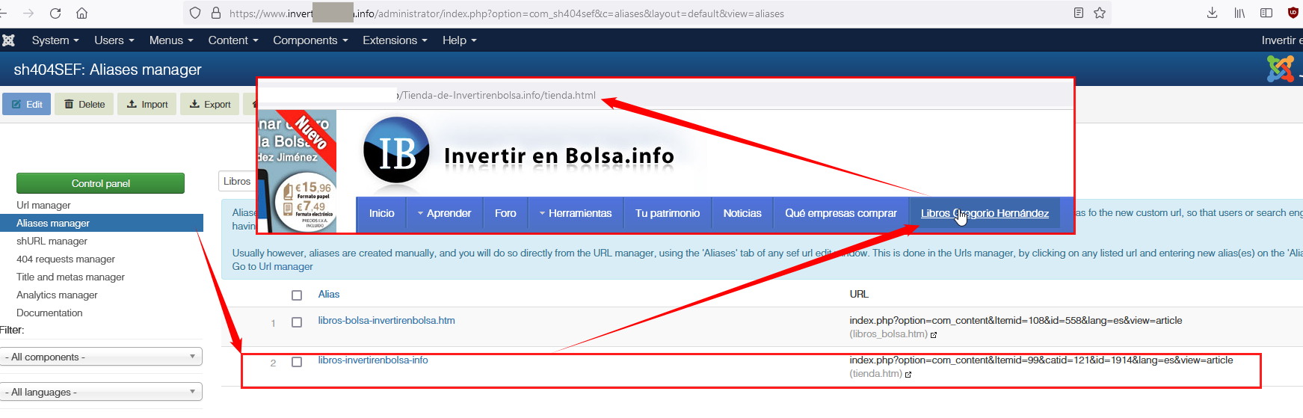Open browser downloads panel
Viewport: 1303px width, 418px height.
pos(1213,13)
